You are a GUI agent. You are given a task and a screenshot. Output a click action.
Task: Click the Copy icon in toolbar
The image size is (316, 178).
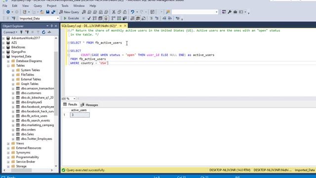click(x=119, y=12)
